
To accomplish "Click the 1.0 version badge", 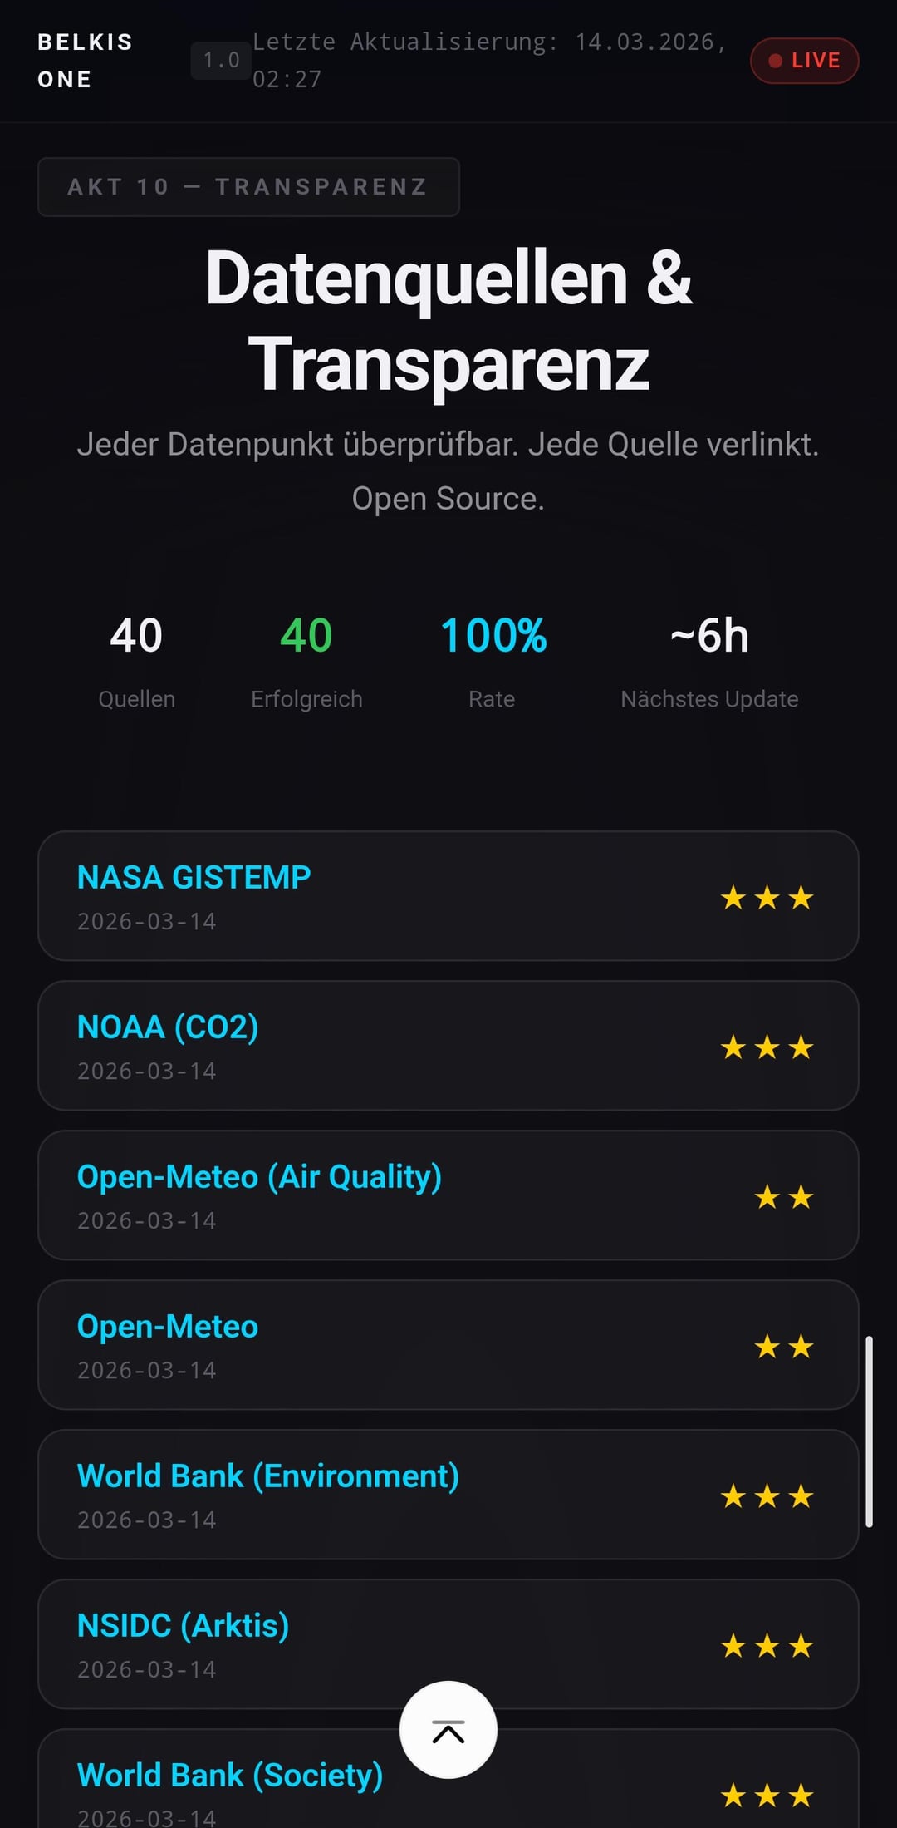I will 221,61.
